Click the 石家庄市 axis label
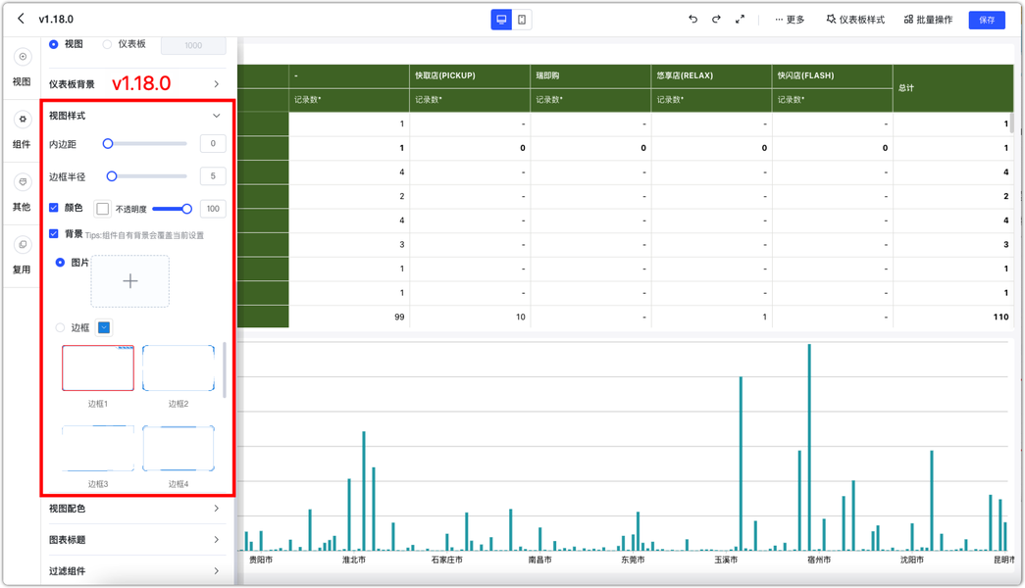Screen dimensions: 1025x588 tap(446, 560)
